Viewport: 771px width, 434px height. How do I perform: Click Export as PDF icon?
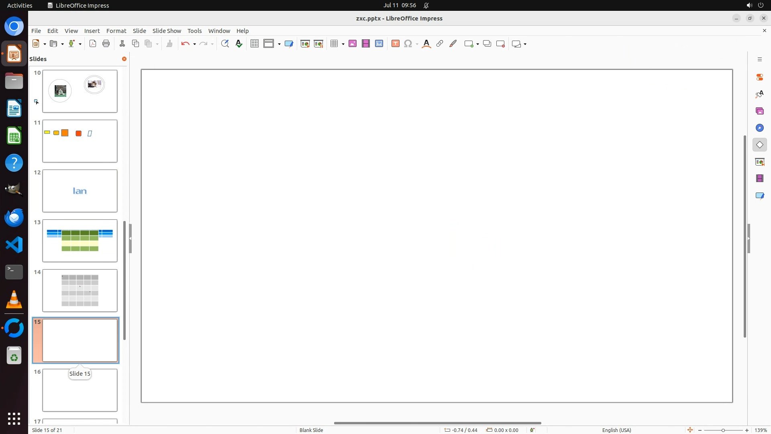point(93,44)
